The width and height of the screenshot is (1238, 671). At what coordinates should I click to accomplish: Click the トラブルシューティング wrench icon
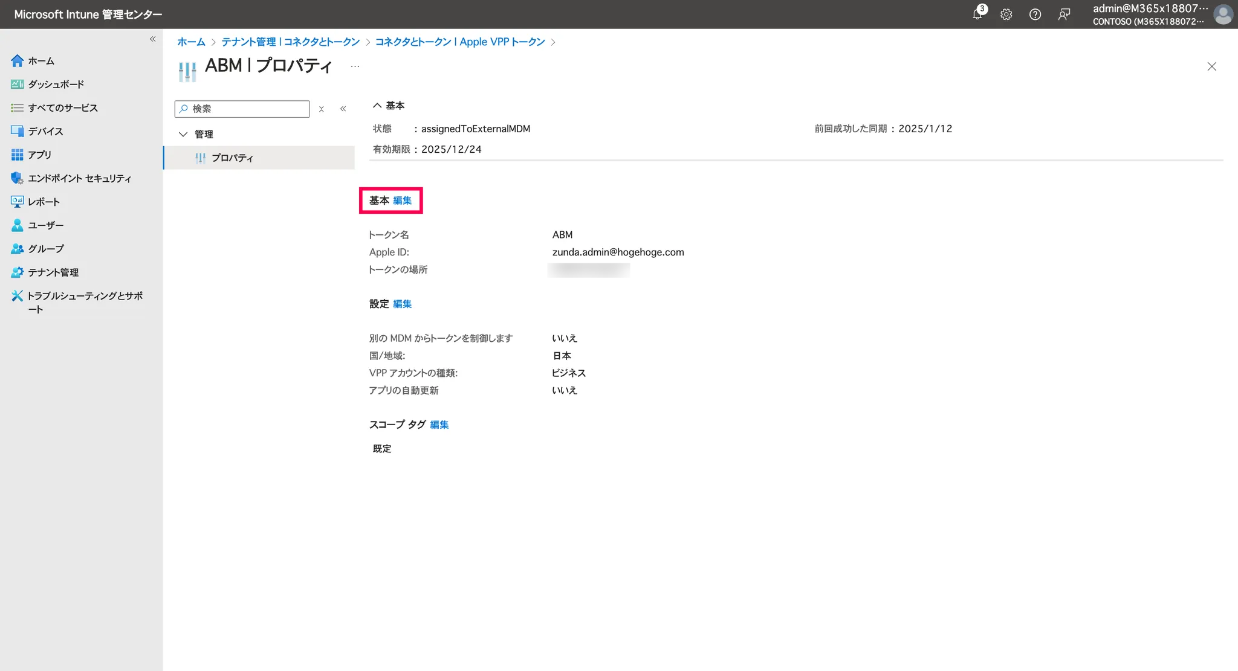17,296
